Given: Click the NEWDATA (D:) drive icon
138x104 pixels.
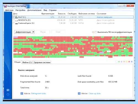Looking at the screenshot, I should point(17,20).
